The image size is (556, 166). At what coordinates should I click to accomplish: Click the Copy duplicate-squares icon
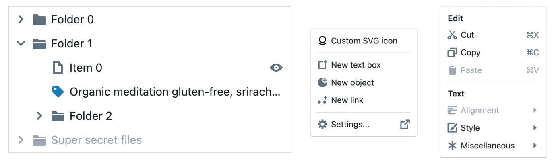coord(452,53)
